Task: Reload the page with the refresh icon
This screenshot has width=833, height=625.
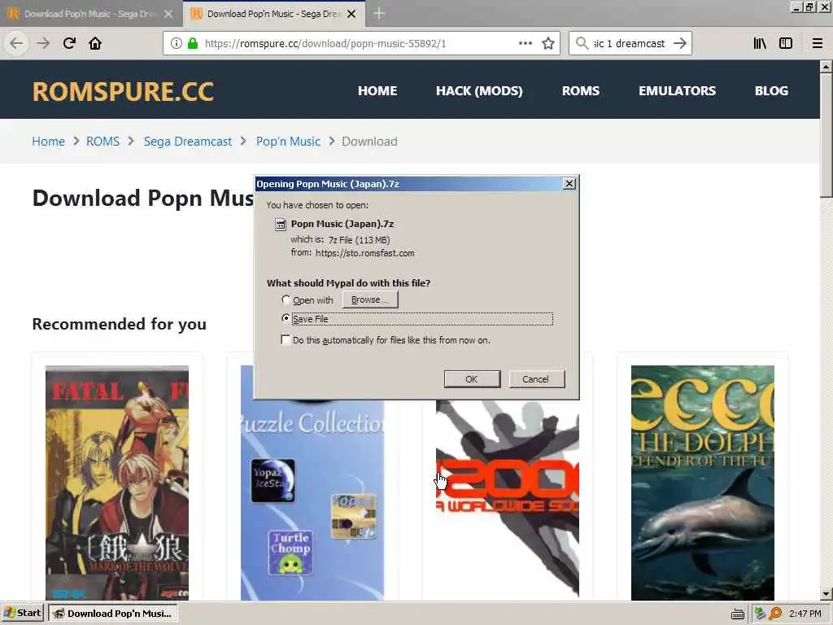Action: (69, 43)
